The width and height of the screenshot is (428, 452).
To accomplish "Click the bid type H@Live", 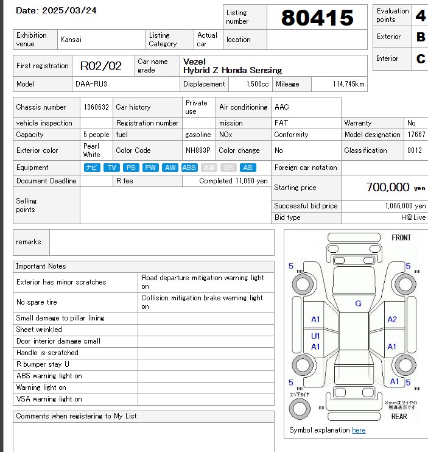I will pyautogui.click(x=413, y=217).
